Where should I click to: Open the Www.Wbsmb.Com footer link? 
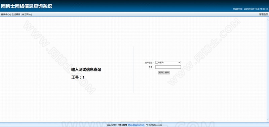coord(136,125)
